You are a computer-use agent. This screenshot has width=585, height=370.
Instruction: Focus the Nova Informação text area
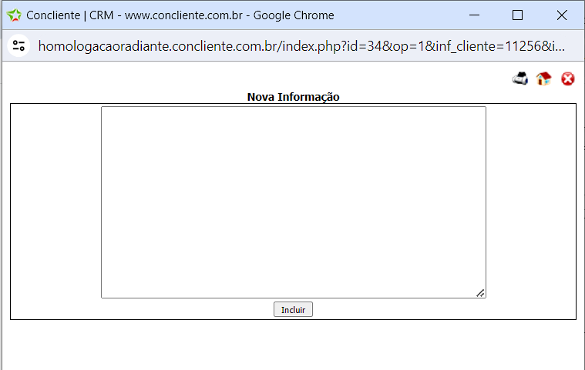293,202
